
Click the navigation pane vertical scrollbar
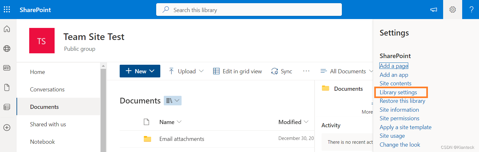pyautogui.click(x=103, y=110)
